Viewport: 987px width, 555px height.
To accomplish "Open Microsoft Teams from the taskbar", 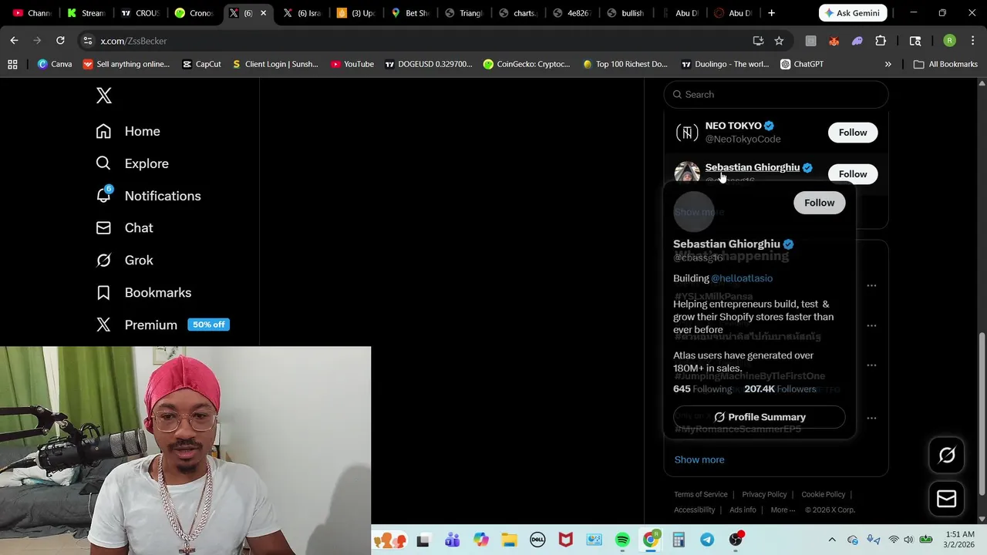I will pyautogui.click(x=453, y=540).
